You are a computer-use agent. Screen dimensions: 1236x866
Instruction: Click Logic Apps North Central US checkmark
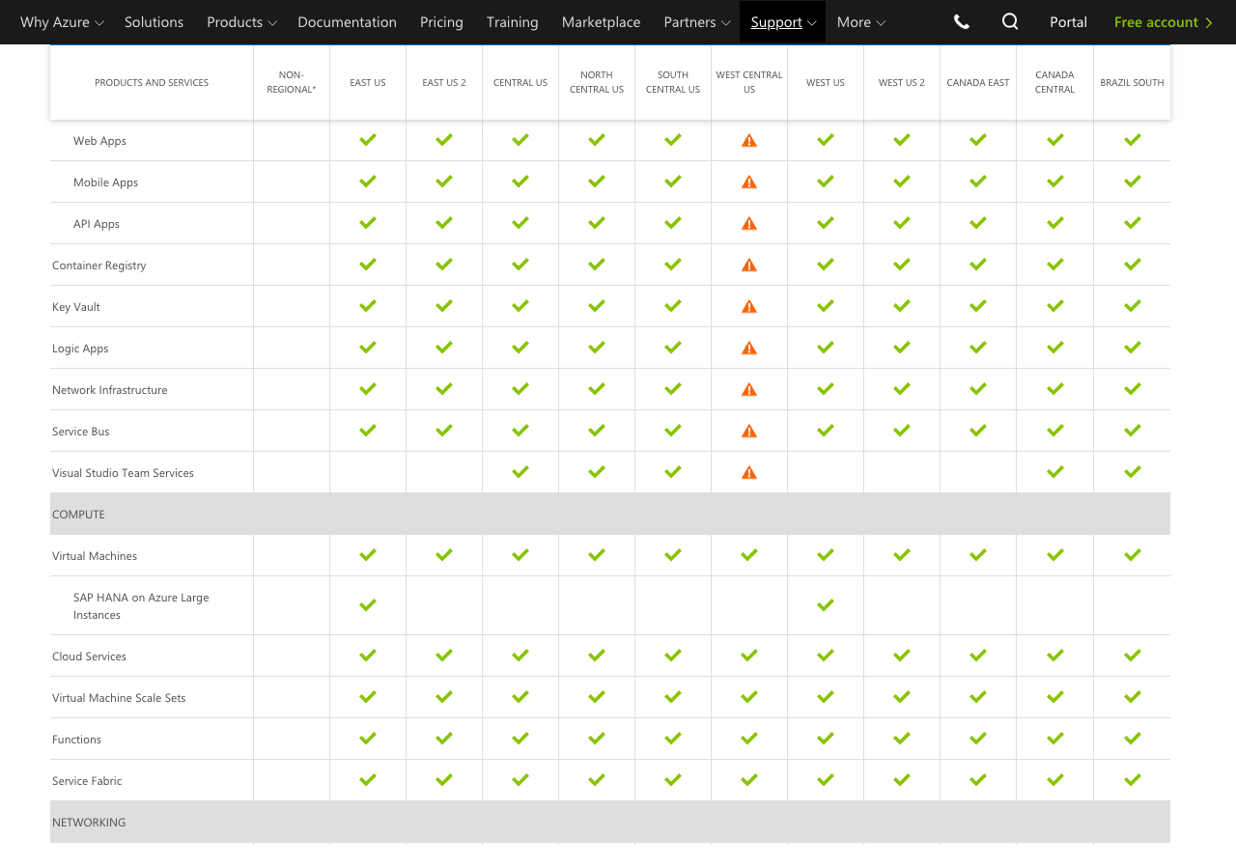(x=597, y=348)
